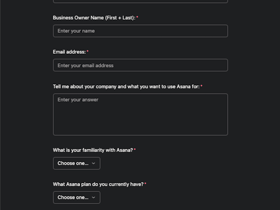Viewport: 280px width, 210px height.
Task: Click the chevron on the familiarity dropdown
Action: pos(94,163)
